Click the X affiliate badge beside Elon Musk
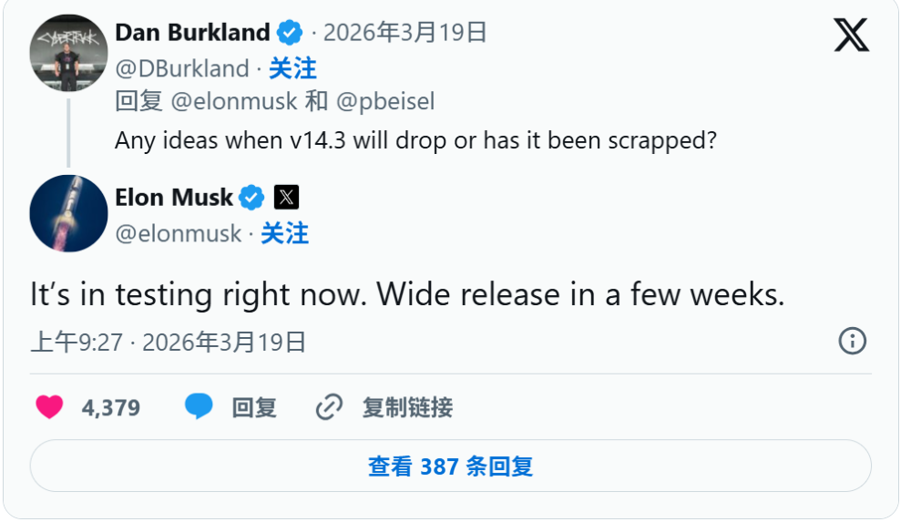The width and height of the screenshot is (911, 522). click(286, 197)
